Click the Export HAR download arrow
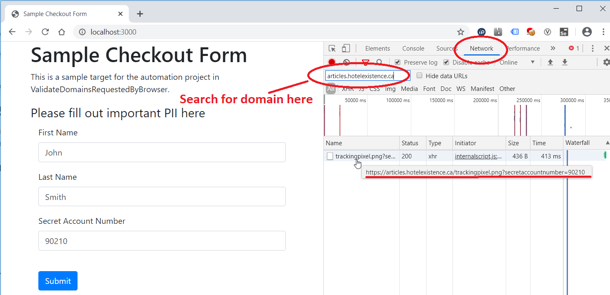The width and height of the screenshot is (610, 295). pos(565,63)
